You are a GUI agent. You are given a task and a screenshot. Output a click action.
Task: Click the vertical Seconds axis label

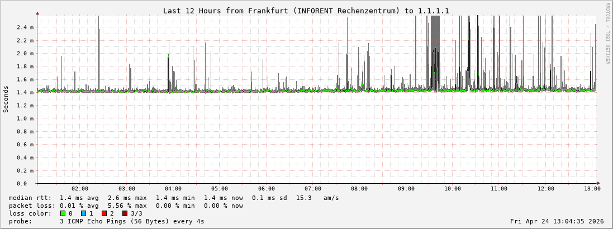6,99
